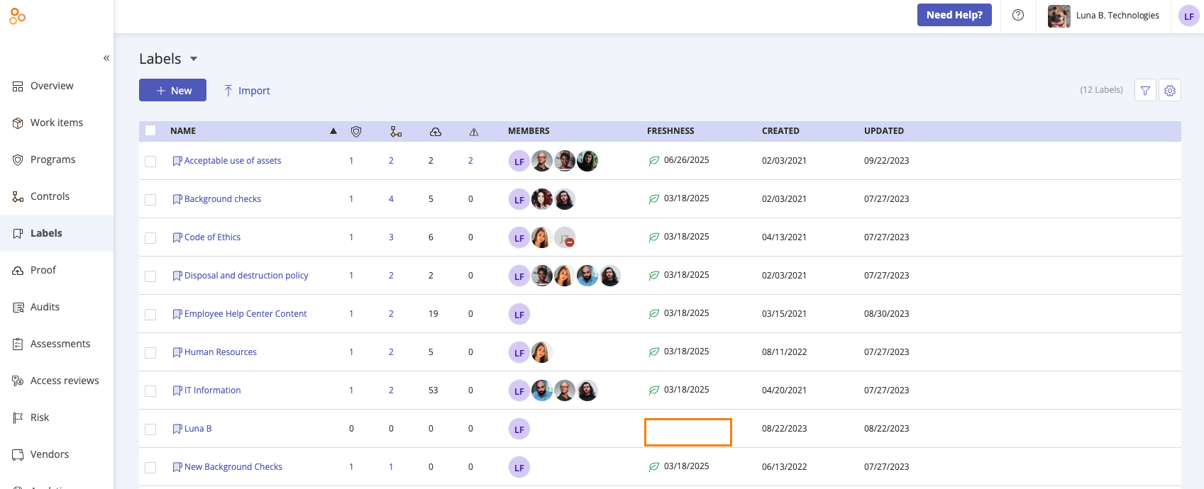1204x489 pixels.
Task: Open the help question mark icon
Action: point(1018,15)
